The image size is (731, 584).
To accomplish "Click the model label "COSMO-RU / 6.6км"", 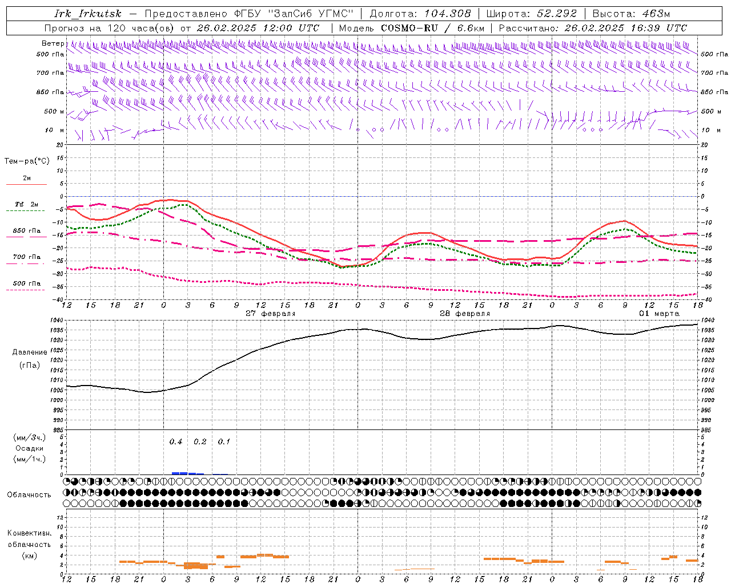I will (x=433, y=28).
